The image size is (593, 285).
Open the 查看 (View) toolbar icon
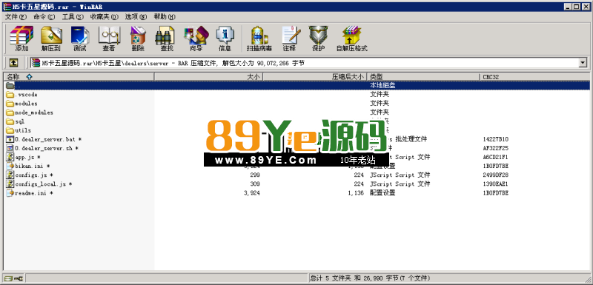pyautogui.click(x=109, y=38)
